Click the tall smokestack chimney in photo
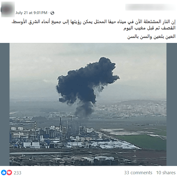 [60, 124]
